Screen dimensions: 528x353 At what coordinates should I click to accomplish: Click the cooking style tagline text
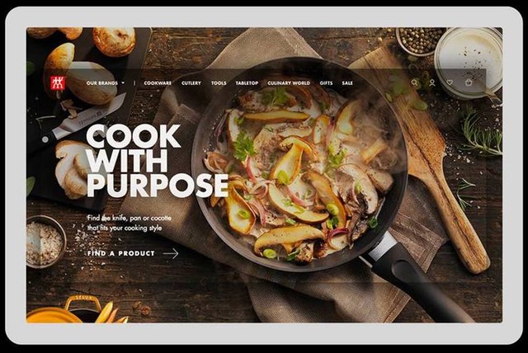click(130, 224)
